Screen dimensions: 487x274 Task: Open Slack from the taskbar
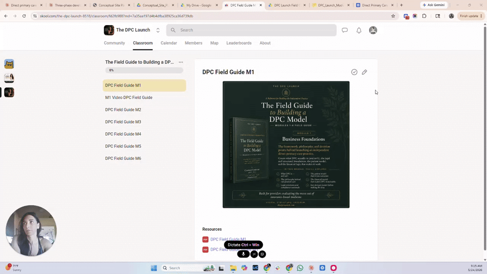(x=278, y=268)
